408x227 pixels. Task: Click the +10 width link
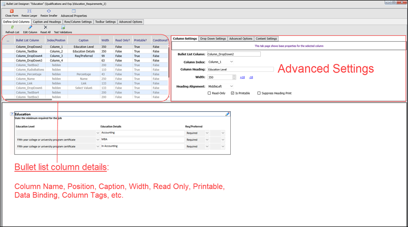pyautogui.click(x=242, y=77)
